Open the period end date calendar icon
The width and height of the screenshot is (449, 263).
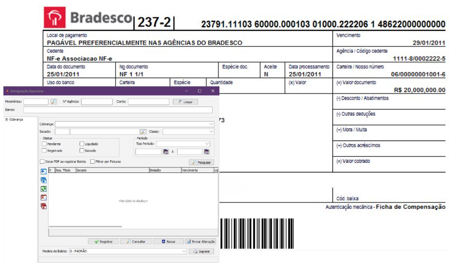click(x=207, y=152)
